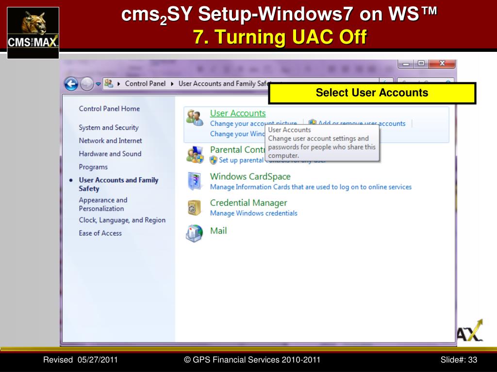Click the shield icon beside Add or remove

pos(313,123)
